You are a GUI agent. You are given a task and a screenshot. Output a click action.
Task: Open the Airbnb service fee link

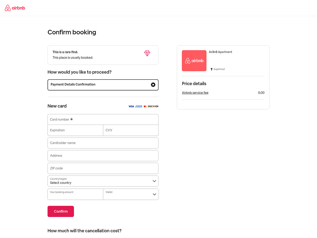tap(195, 92)
